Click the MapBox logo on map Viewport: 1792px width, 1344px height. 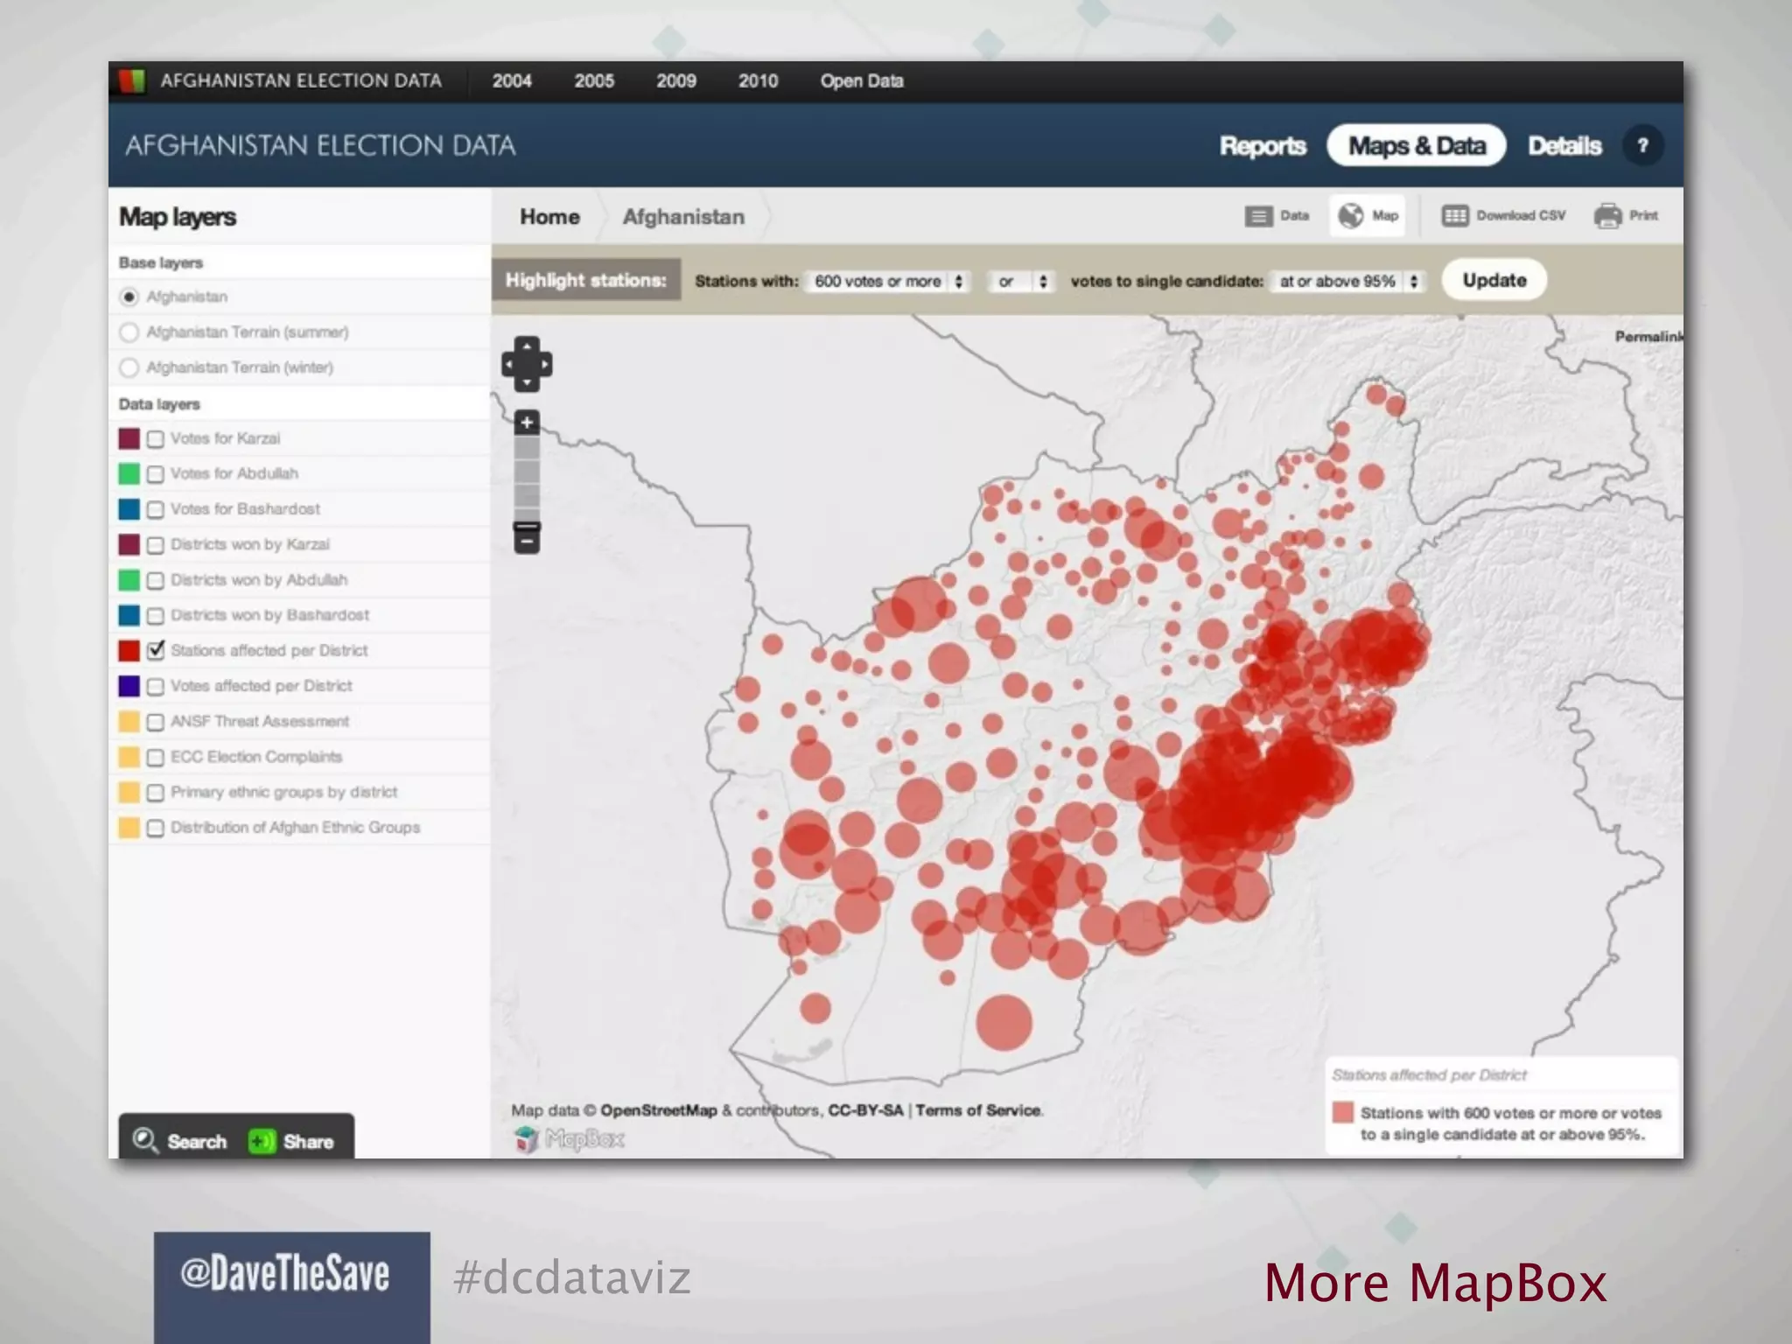click(x=570, y=1138)
